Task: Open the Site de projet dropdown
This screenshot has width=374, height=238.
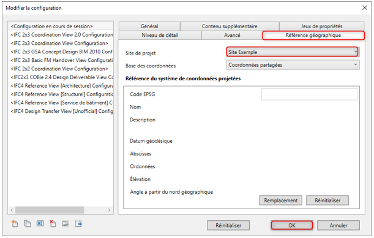Action: tap(293, 52)
